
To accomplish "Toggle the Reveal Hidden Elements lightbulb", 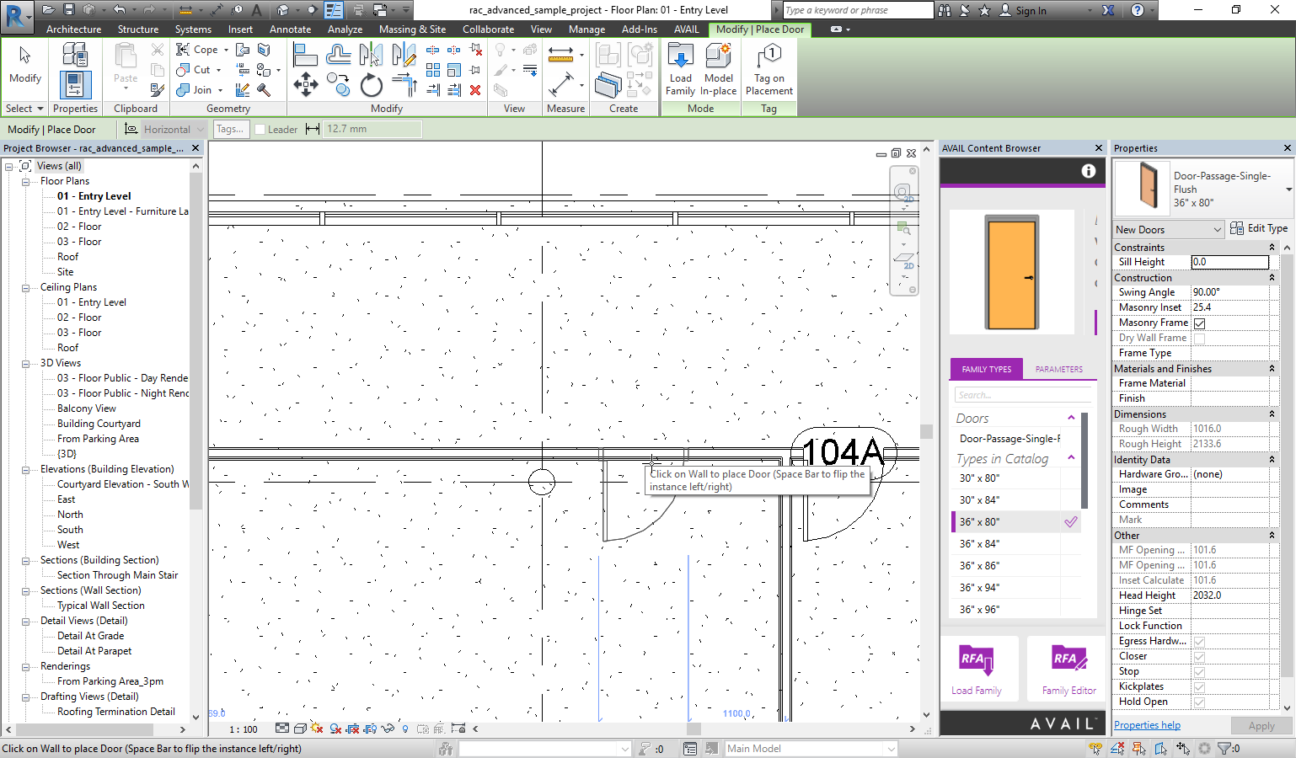I will (404, 729).
